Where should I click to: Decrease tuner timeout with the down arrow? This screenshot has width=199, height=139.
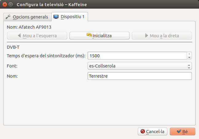pyautogui.click(x=189, y=58)
